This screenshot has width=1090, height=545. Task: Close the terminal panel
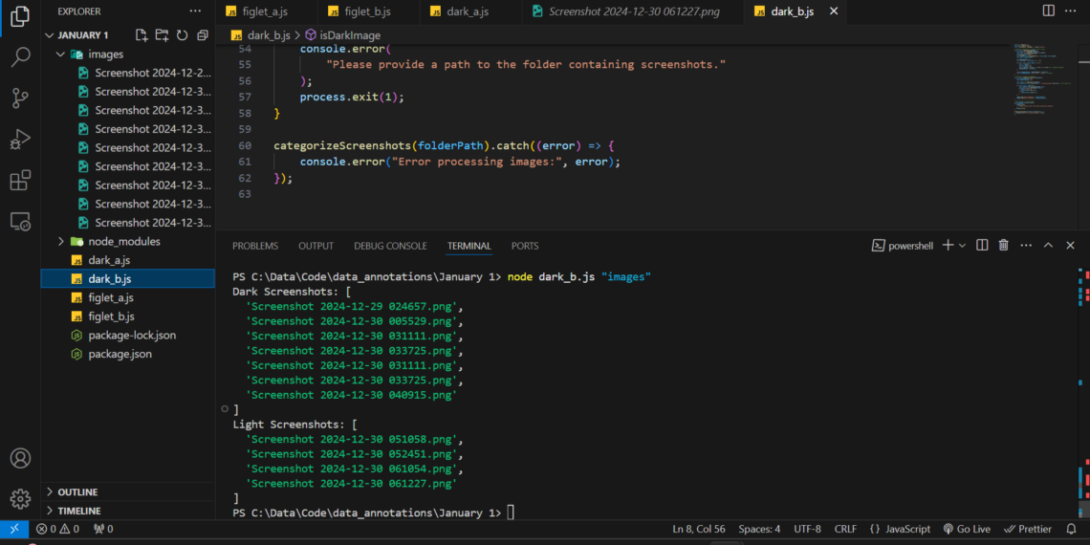(1071, 246)
